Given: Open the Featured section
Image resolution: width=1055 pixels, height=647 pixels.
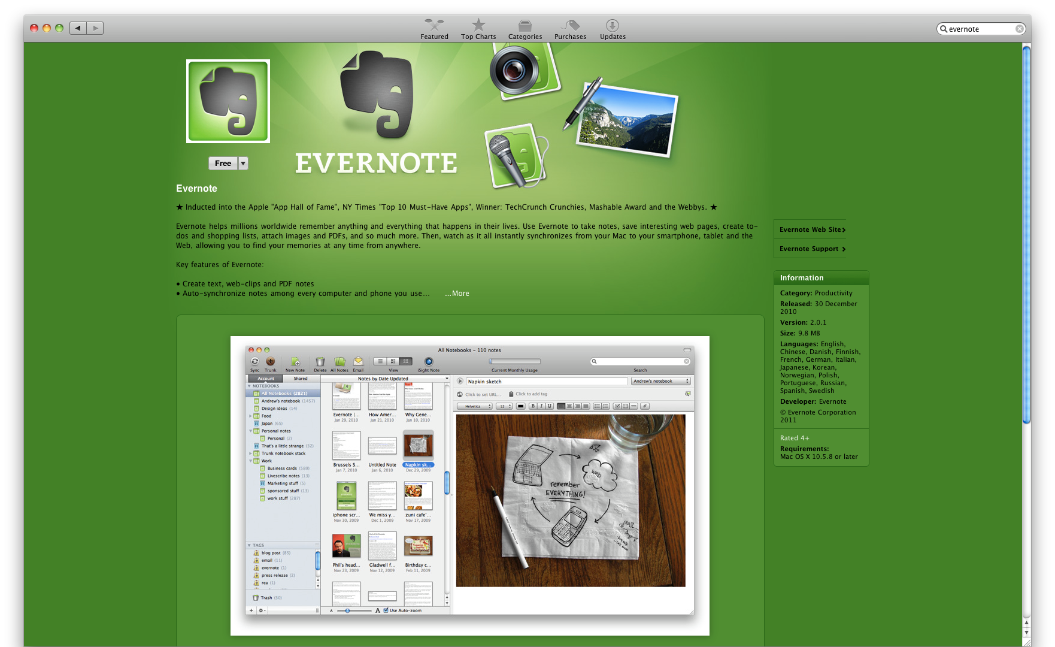Looking at the screenshot, I should click(434, 29).
